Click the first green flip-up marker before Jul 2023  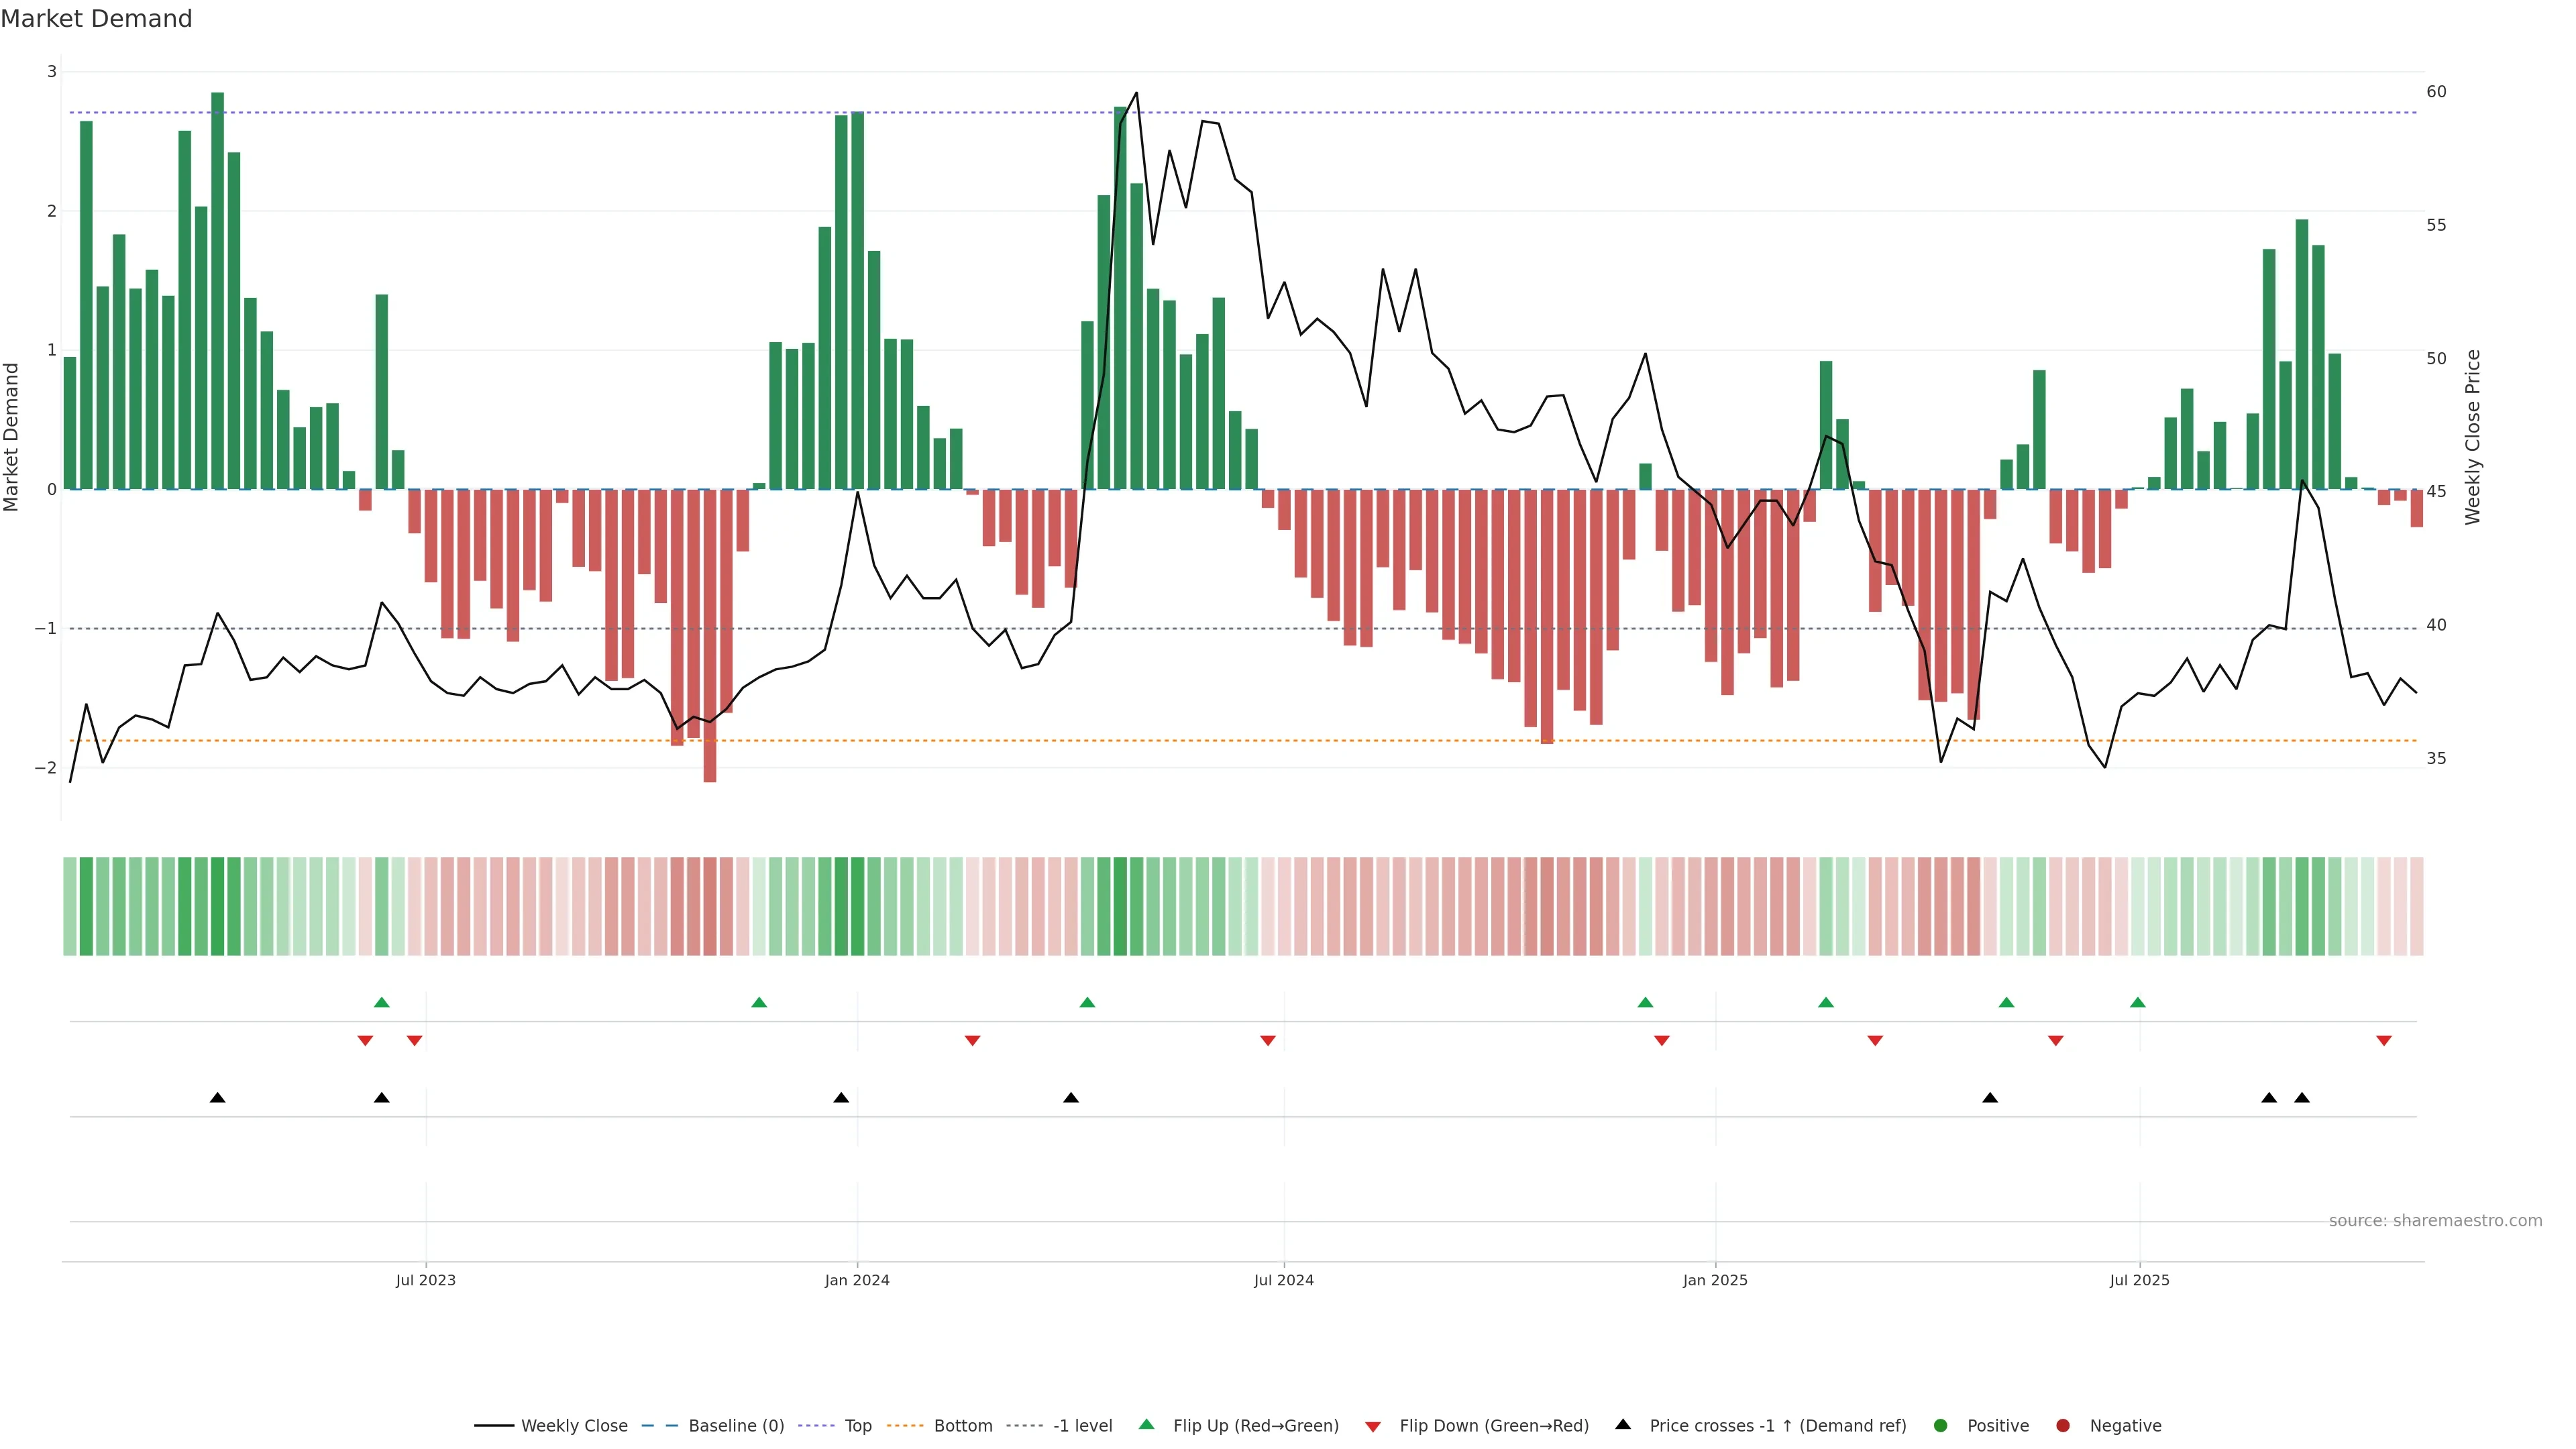[x=381, y=1002]
